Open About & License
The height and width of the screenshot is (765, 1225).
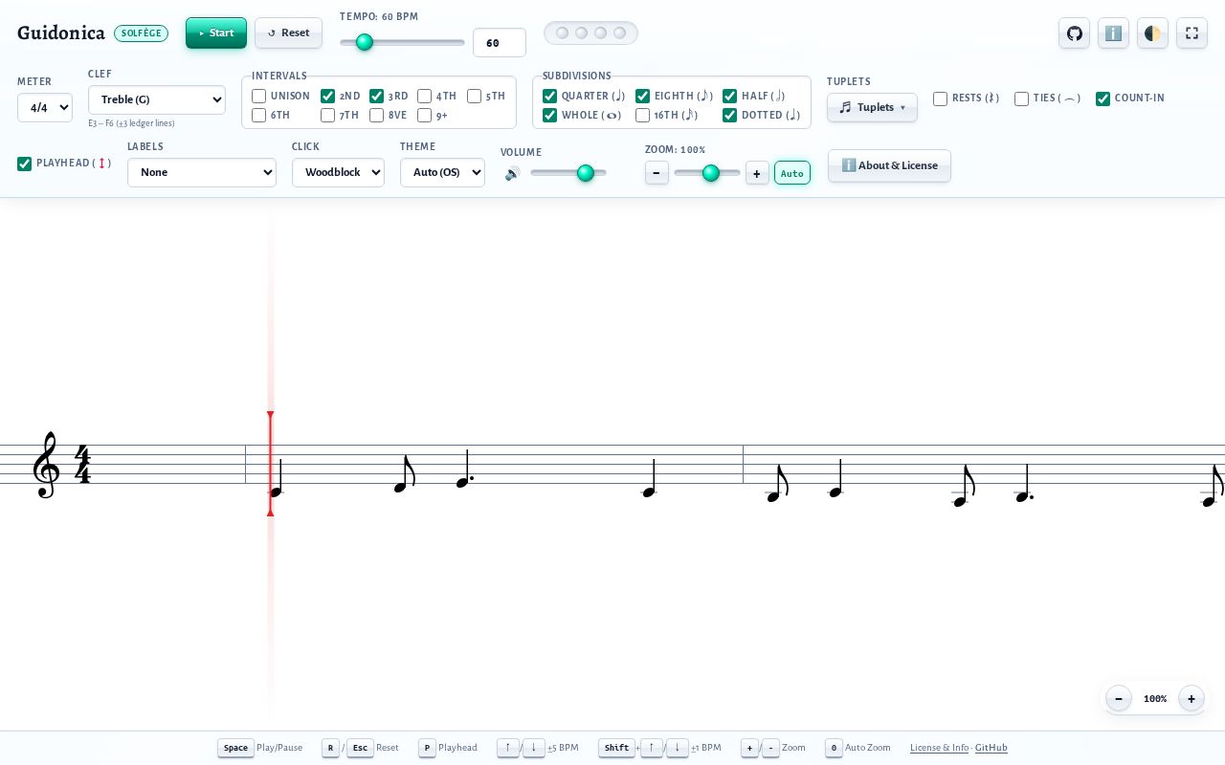889,165
